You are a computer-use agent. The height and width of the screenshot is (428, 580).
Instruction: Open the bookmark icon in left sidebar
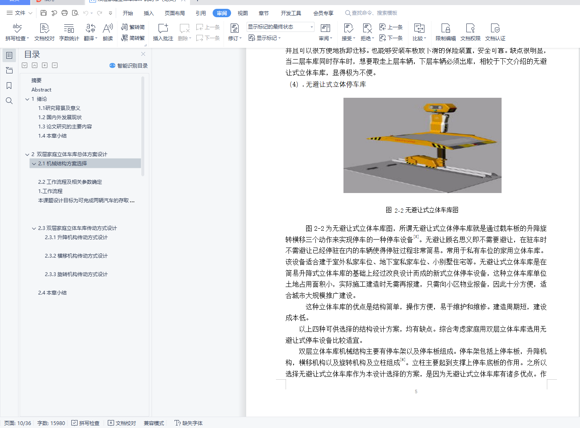9,86
